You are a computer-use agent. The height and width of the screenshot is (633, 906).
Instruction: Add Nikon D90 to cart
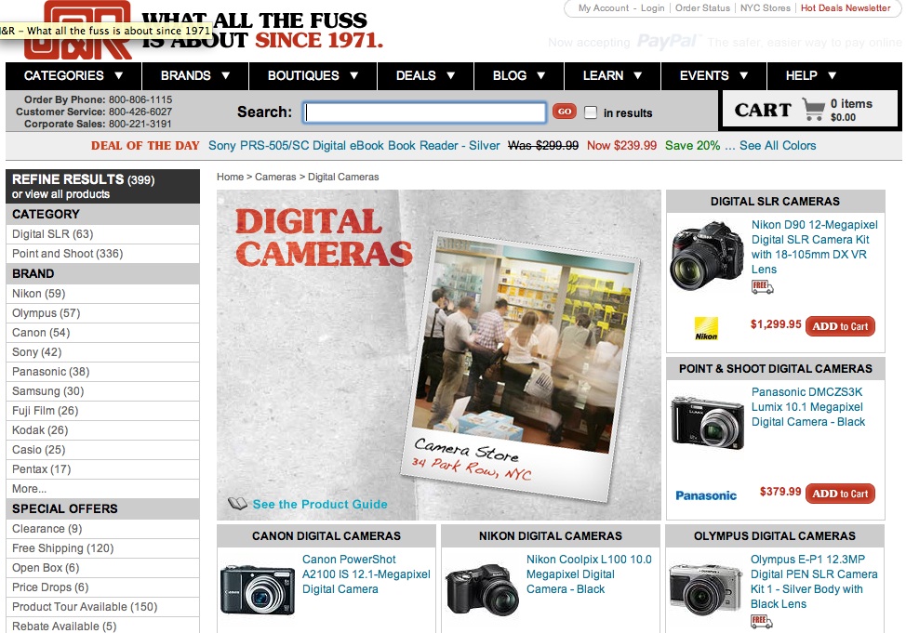(x=840, y=326)
